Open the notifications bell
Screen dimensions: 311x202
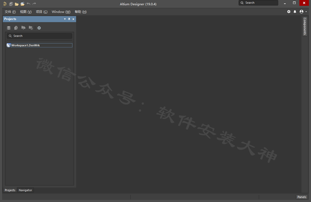pyautogui.click(x=295, y=12)
